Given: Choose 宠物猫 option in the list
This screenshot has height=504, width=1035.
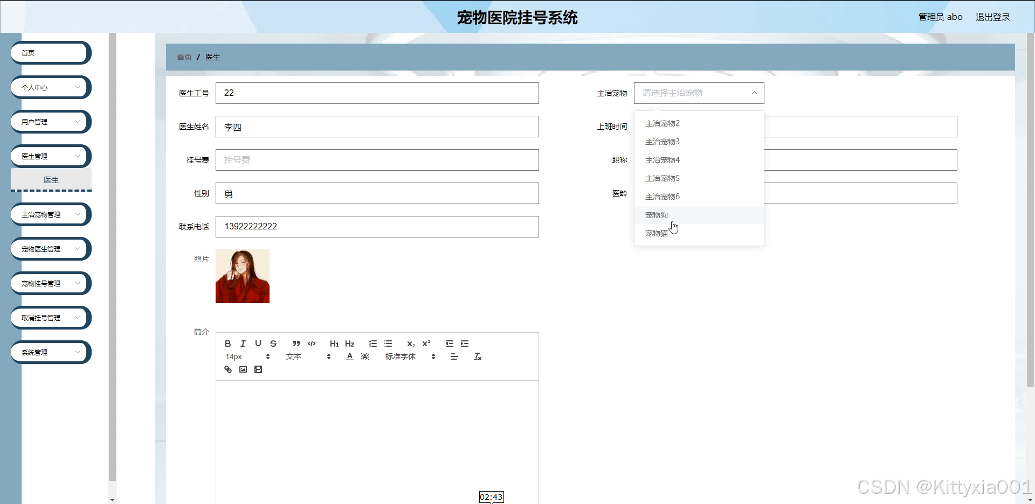Looking at the screenshot, I should tap(657, 233).
